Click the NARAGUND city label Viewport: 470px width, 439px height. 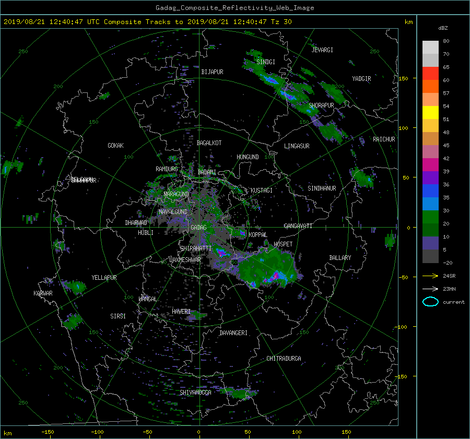click(x=177, y=194)
